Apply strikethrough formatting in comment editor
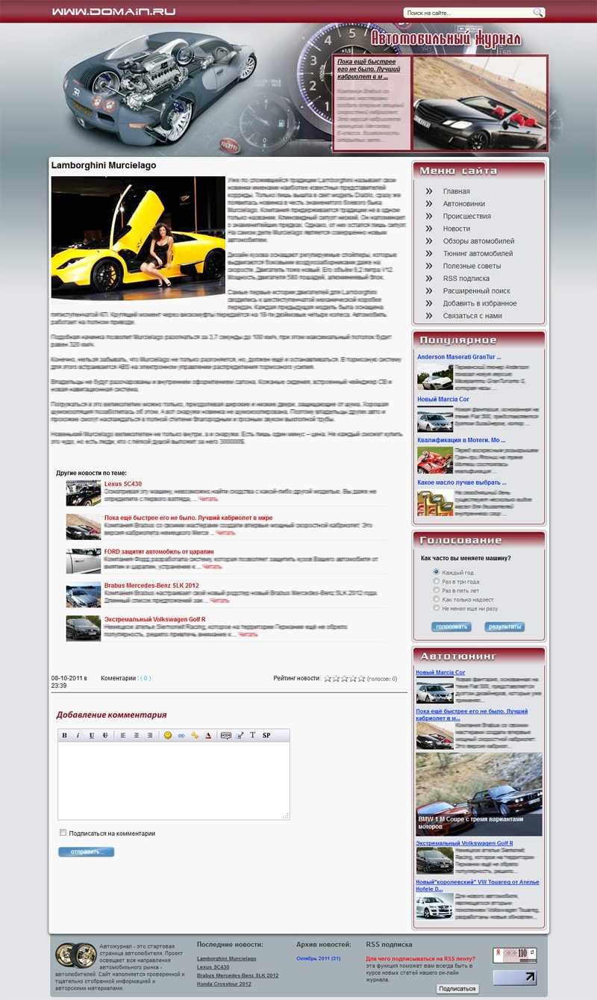Viewport: 597px width, 1000px height. [x=104, y=736]
